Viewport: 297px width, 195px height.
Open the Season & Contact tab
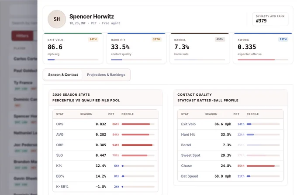63,75
